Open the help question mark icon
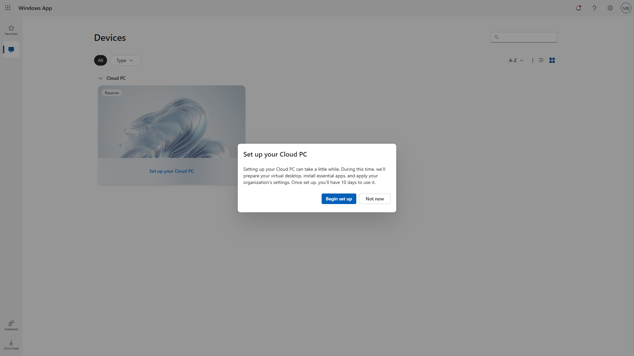 coord(594,8)
